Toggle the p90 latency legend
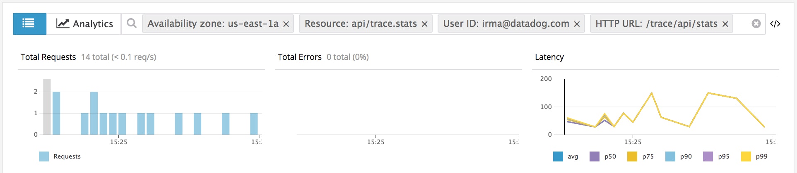 pyautogui.click(x=670, y=156)
